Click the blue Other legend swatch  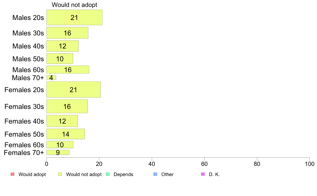pos(155,174)
